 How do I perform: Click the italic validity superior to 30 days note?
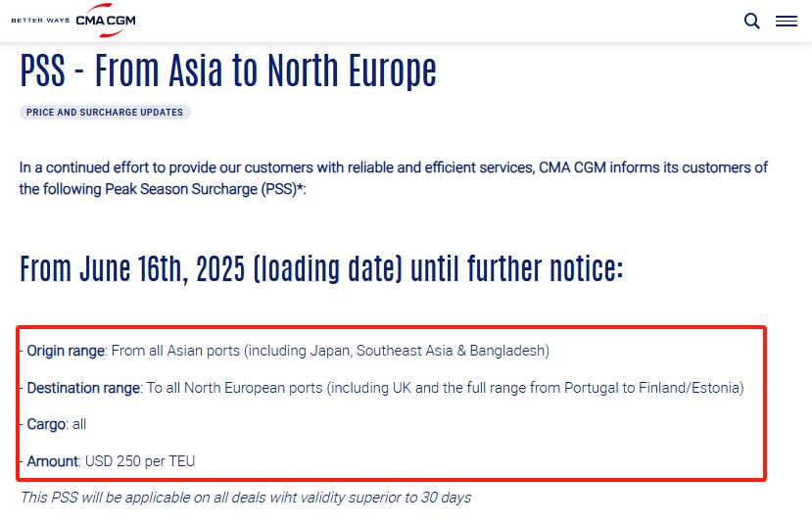[x=246, y=498]
